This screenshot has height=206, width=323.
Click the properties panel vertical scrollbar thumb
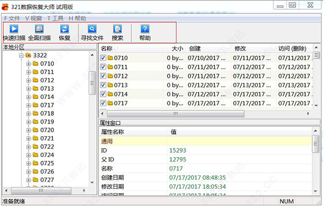[315, 144]
